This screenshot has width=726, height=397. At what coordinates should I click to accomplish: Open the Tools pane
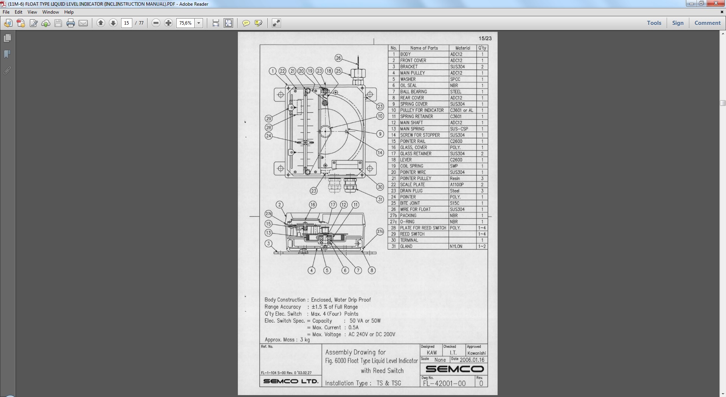(x=654, y=23)
